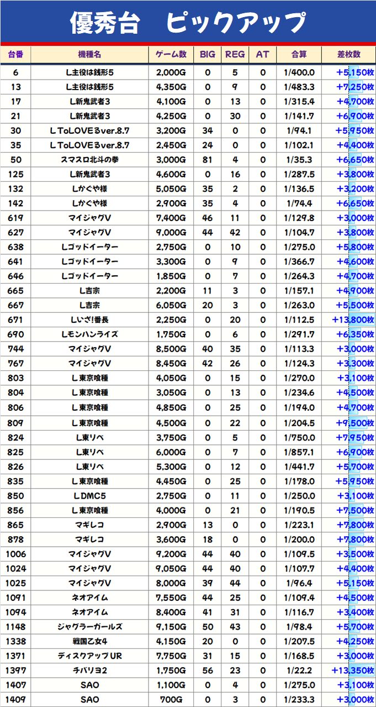376x707 pixels.
Task: Select the Lいざ!番長 machine name cell
Action: click(x=89, y=320)
